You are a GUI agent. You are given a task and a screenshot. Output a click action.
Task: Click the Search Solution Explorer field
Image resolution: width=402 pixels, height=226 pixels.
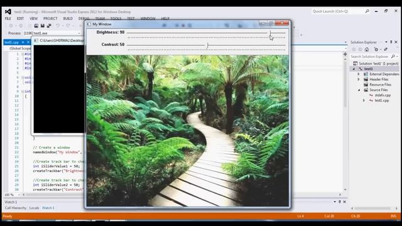[x=370, y=56]
